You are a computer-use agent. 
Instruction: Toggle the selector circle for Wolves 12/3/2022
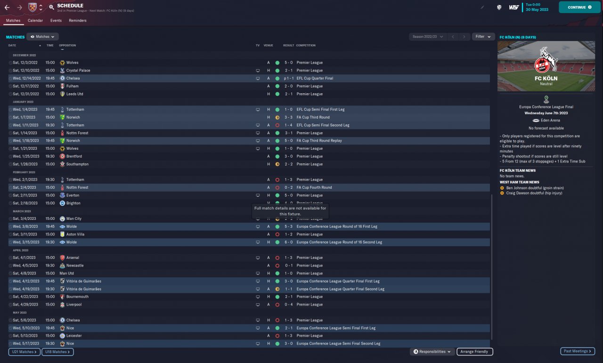[x=10, y=63]
